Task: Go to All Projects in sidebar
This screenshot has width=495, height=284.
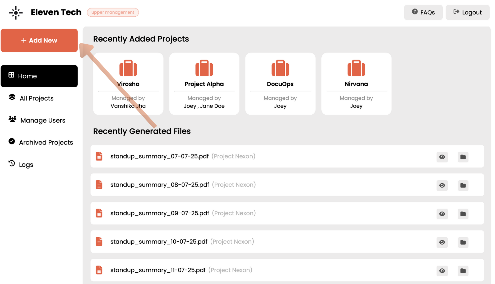Action: [36, 98]
